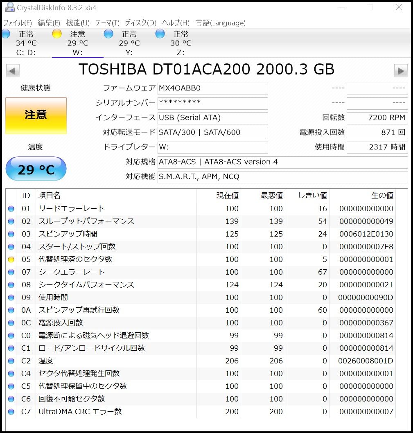This screenshot has height=433, width=413.
Task: Select the blue status orb for drive Y:
Action: 108,34
